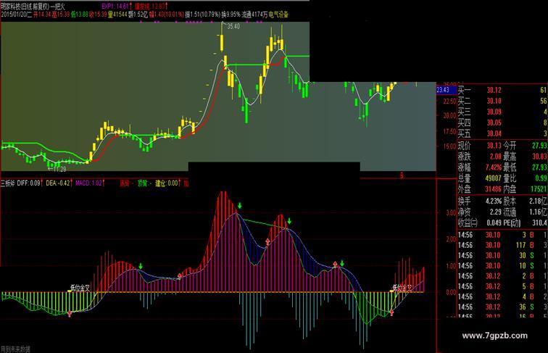548x353 pixels.
Task: Click the green down arrow above the second MACD peak
Action: [x=289, y=221]
